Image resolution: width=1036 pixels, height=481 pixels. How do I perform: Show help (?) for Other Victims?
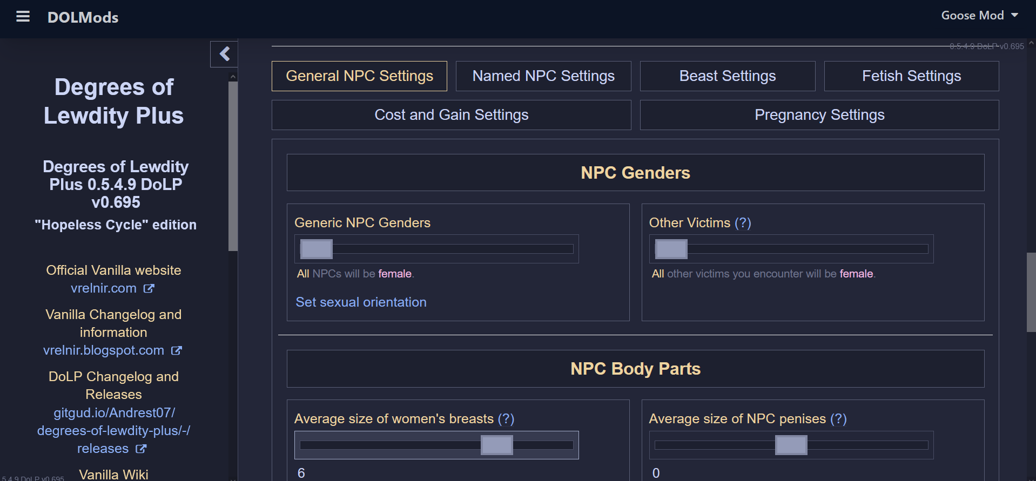pos(743,223)
